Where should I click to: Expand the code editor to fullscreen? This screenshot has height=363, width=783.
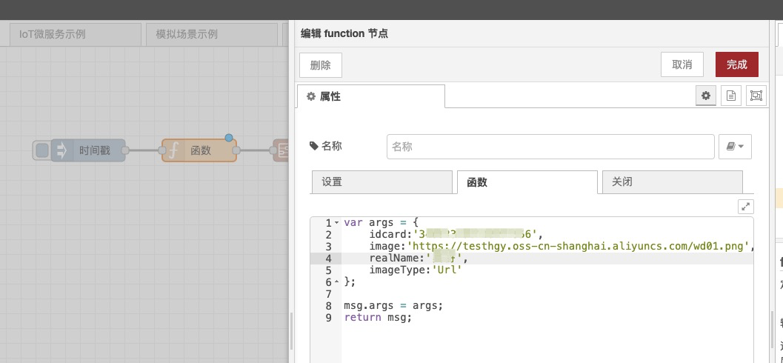[746, 207]
